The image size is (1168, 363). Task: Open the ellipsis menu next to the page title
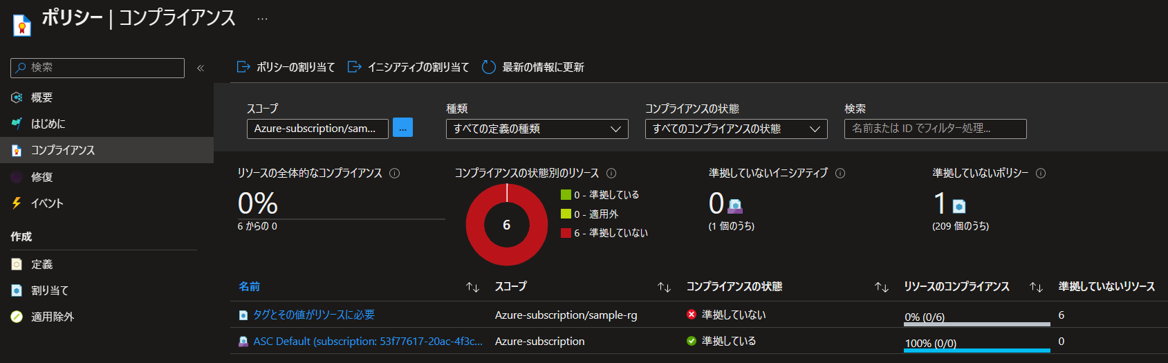tap(262, 19)
